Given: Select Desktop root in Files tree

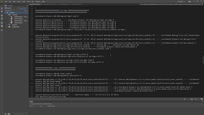Looking at the screenshot, I should tap(12, 13).
